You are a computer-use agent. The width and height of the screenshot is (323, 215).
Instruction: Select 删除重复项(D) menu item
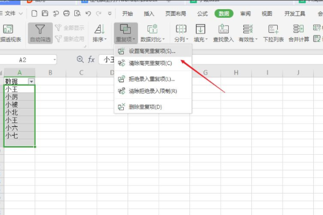[153, 107]
